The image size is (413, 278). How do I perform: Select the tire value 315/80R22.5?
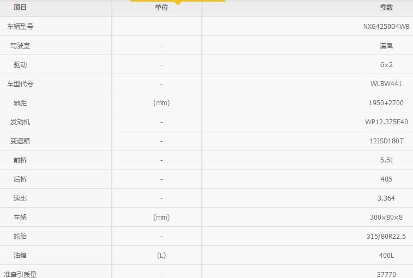(386, 237)
